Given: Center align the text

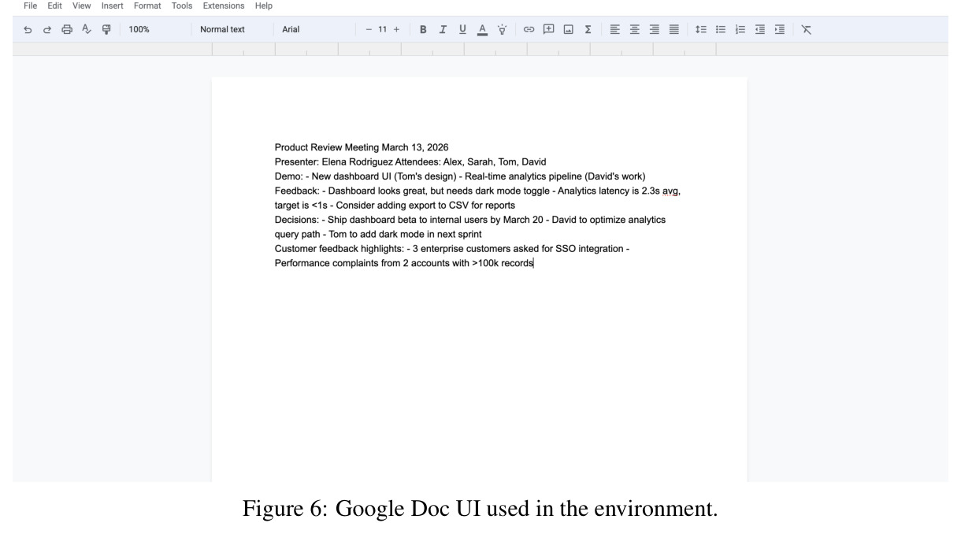Looking at the screenshot, I should (635, 29).
